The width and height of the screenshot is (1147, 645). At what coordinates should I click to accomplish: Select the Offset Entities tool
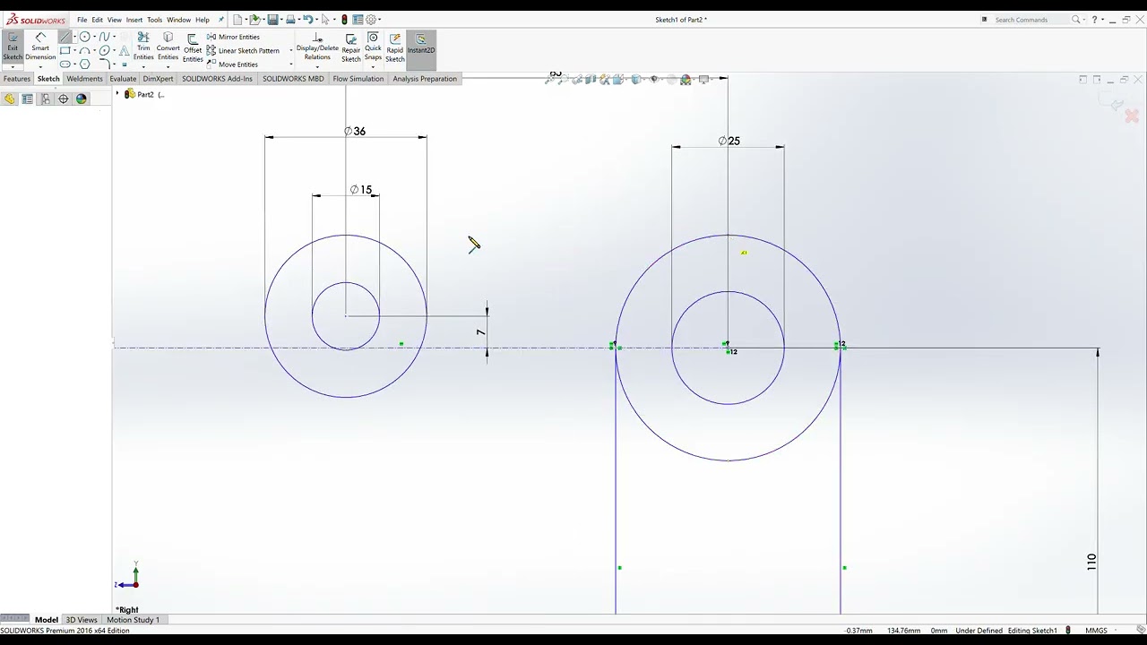[x=193, y=47]
